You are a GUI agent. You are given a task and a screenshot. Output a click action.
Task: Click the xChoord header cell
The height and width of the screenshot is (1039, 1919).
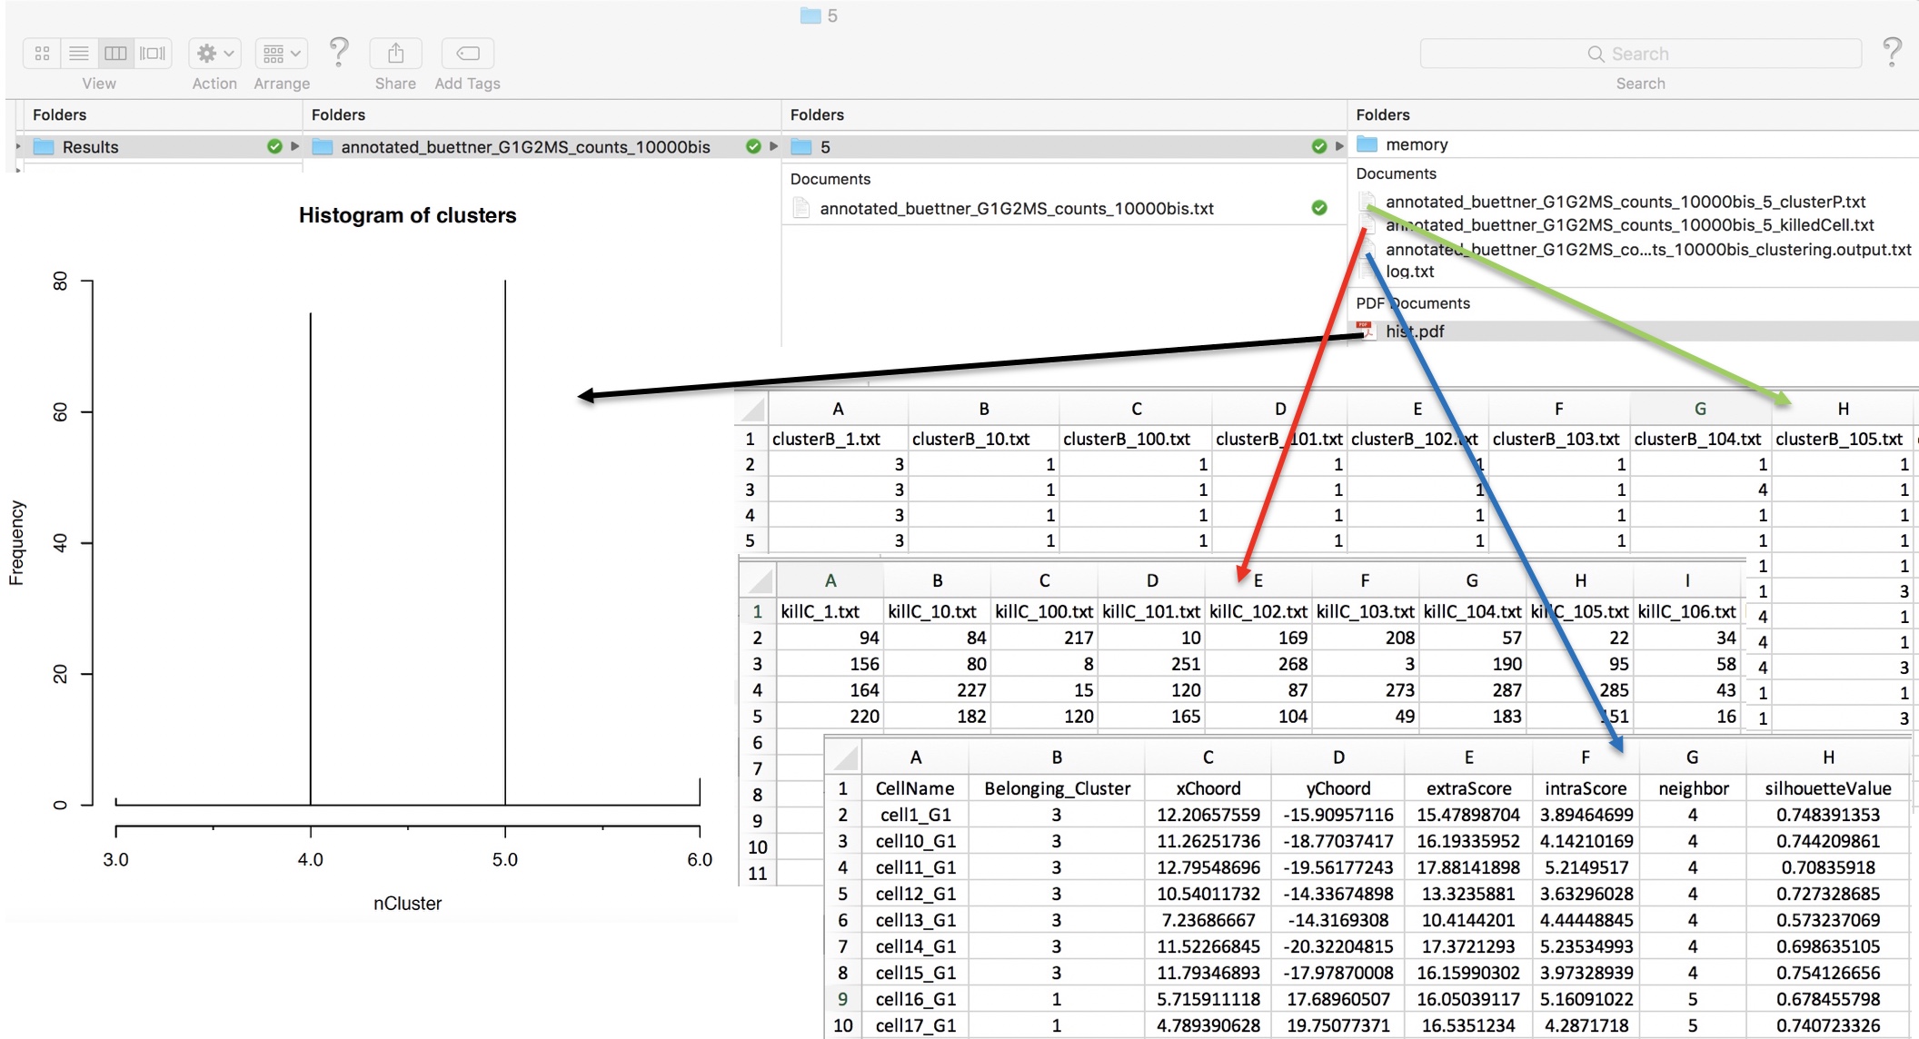click(1208, 788)
